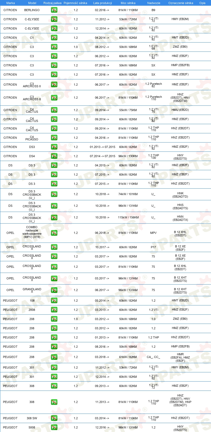211x432 pixels.
Task: Click the fuel icon in the Crossland X P17 row
Action: coord(54,247)
